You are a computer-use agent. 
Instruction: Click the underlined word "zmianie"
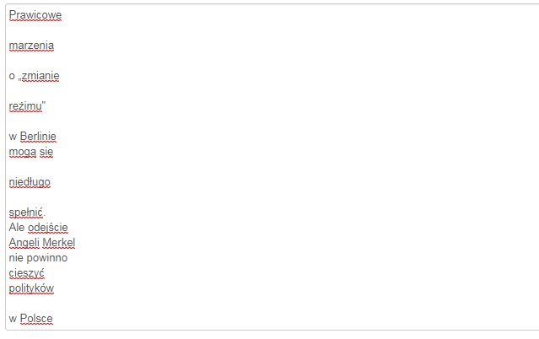click(x=40, y=76)
